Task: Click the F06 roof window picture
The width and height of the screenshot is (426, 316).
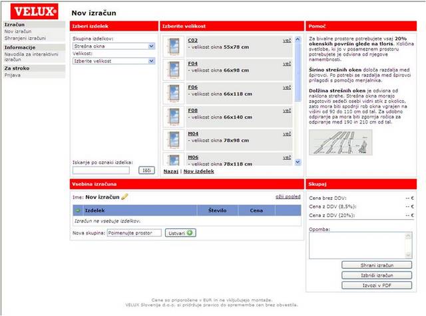Action: [175, 94]
